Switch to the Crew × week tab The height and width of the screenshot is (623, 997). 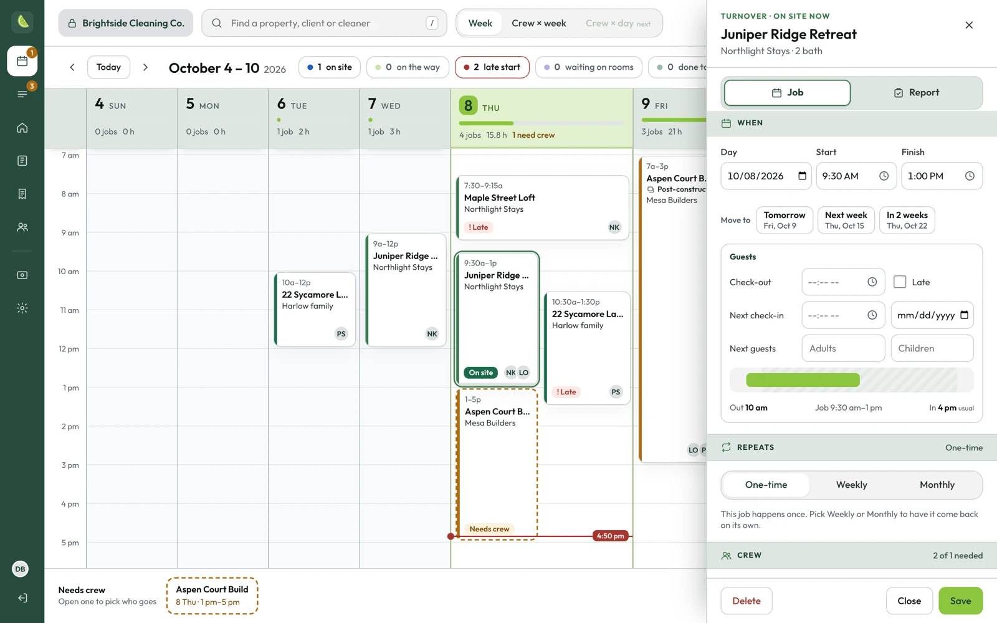pos(539,23)
